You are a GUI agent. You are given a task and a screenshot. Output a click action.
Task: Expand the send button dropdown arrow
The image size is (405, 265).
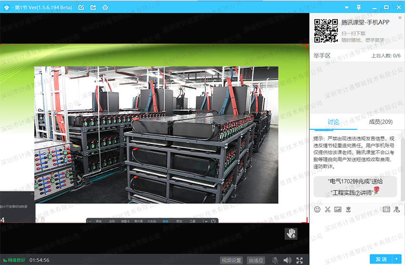(x=396, y=259)
